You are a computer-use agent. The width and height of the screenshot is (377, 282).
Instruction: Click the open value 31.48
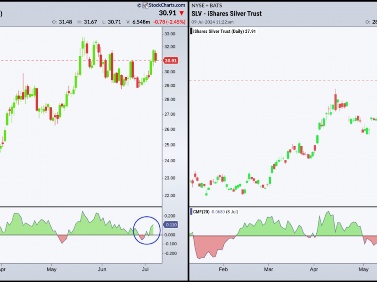coord(66,22)
